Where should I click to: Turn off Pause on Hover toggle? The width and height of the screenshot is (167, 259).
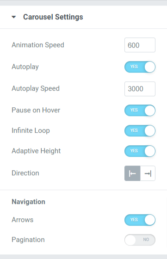tap(140, 111)
